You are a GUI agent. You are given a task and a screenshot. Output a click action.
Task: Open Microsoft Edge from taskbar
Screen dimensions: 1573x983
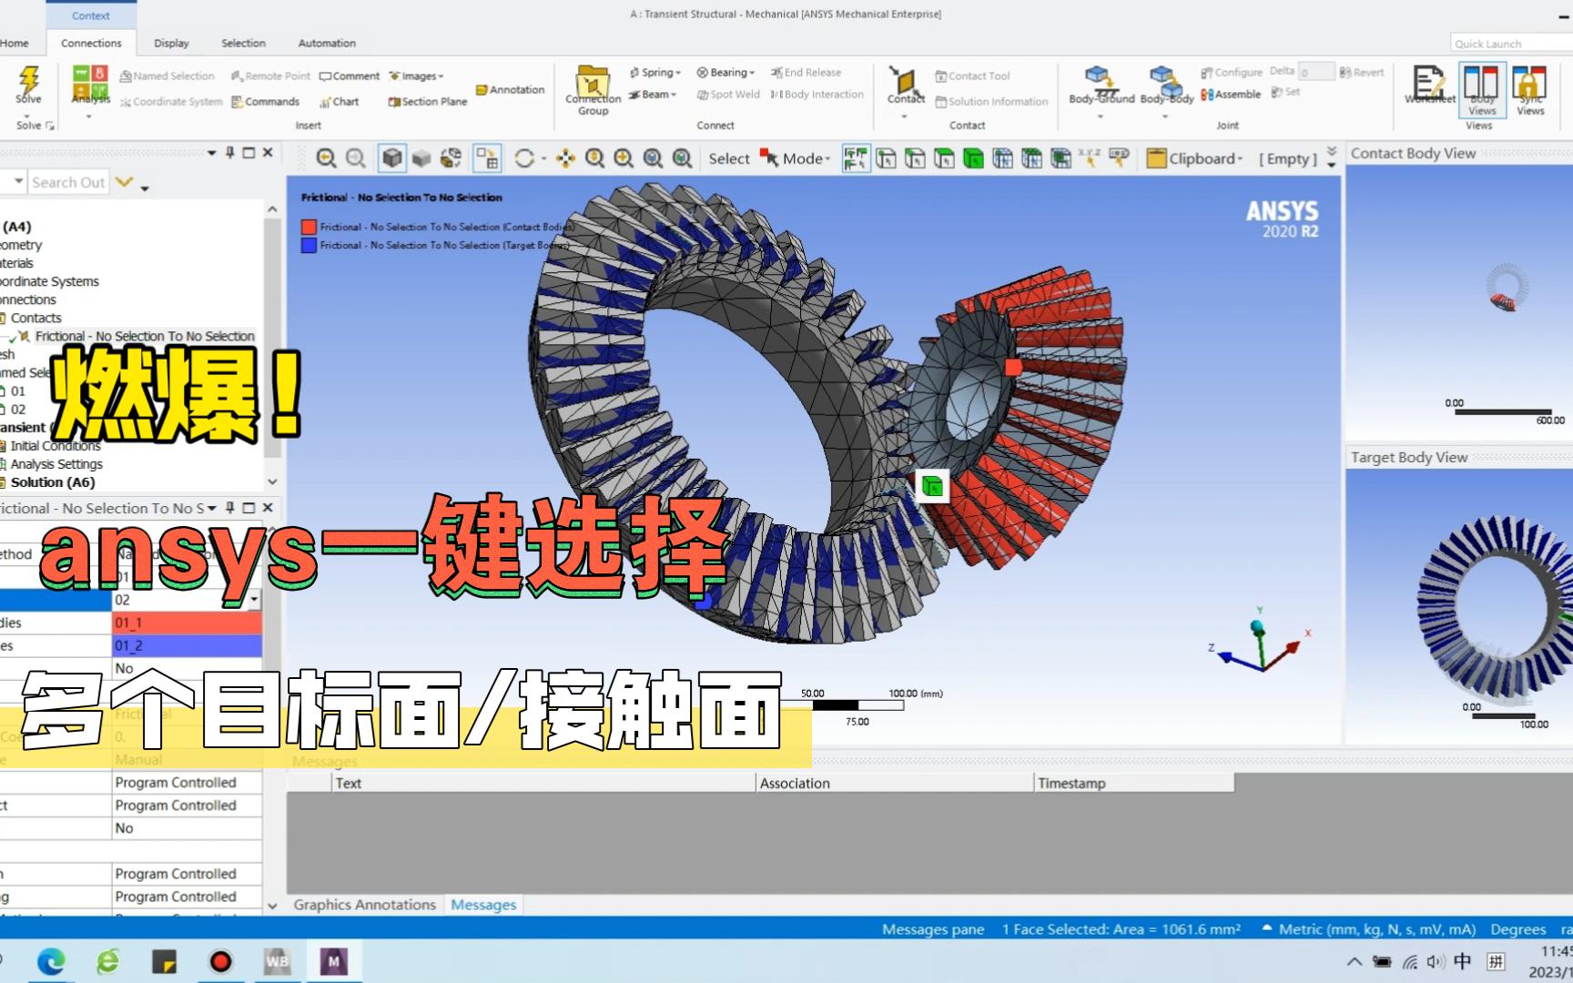click(51, 961)
